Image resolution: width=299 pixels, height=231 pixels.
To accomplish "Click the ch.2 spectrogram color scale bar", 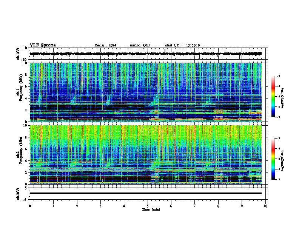I will coord(273,159).
